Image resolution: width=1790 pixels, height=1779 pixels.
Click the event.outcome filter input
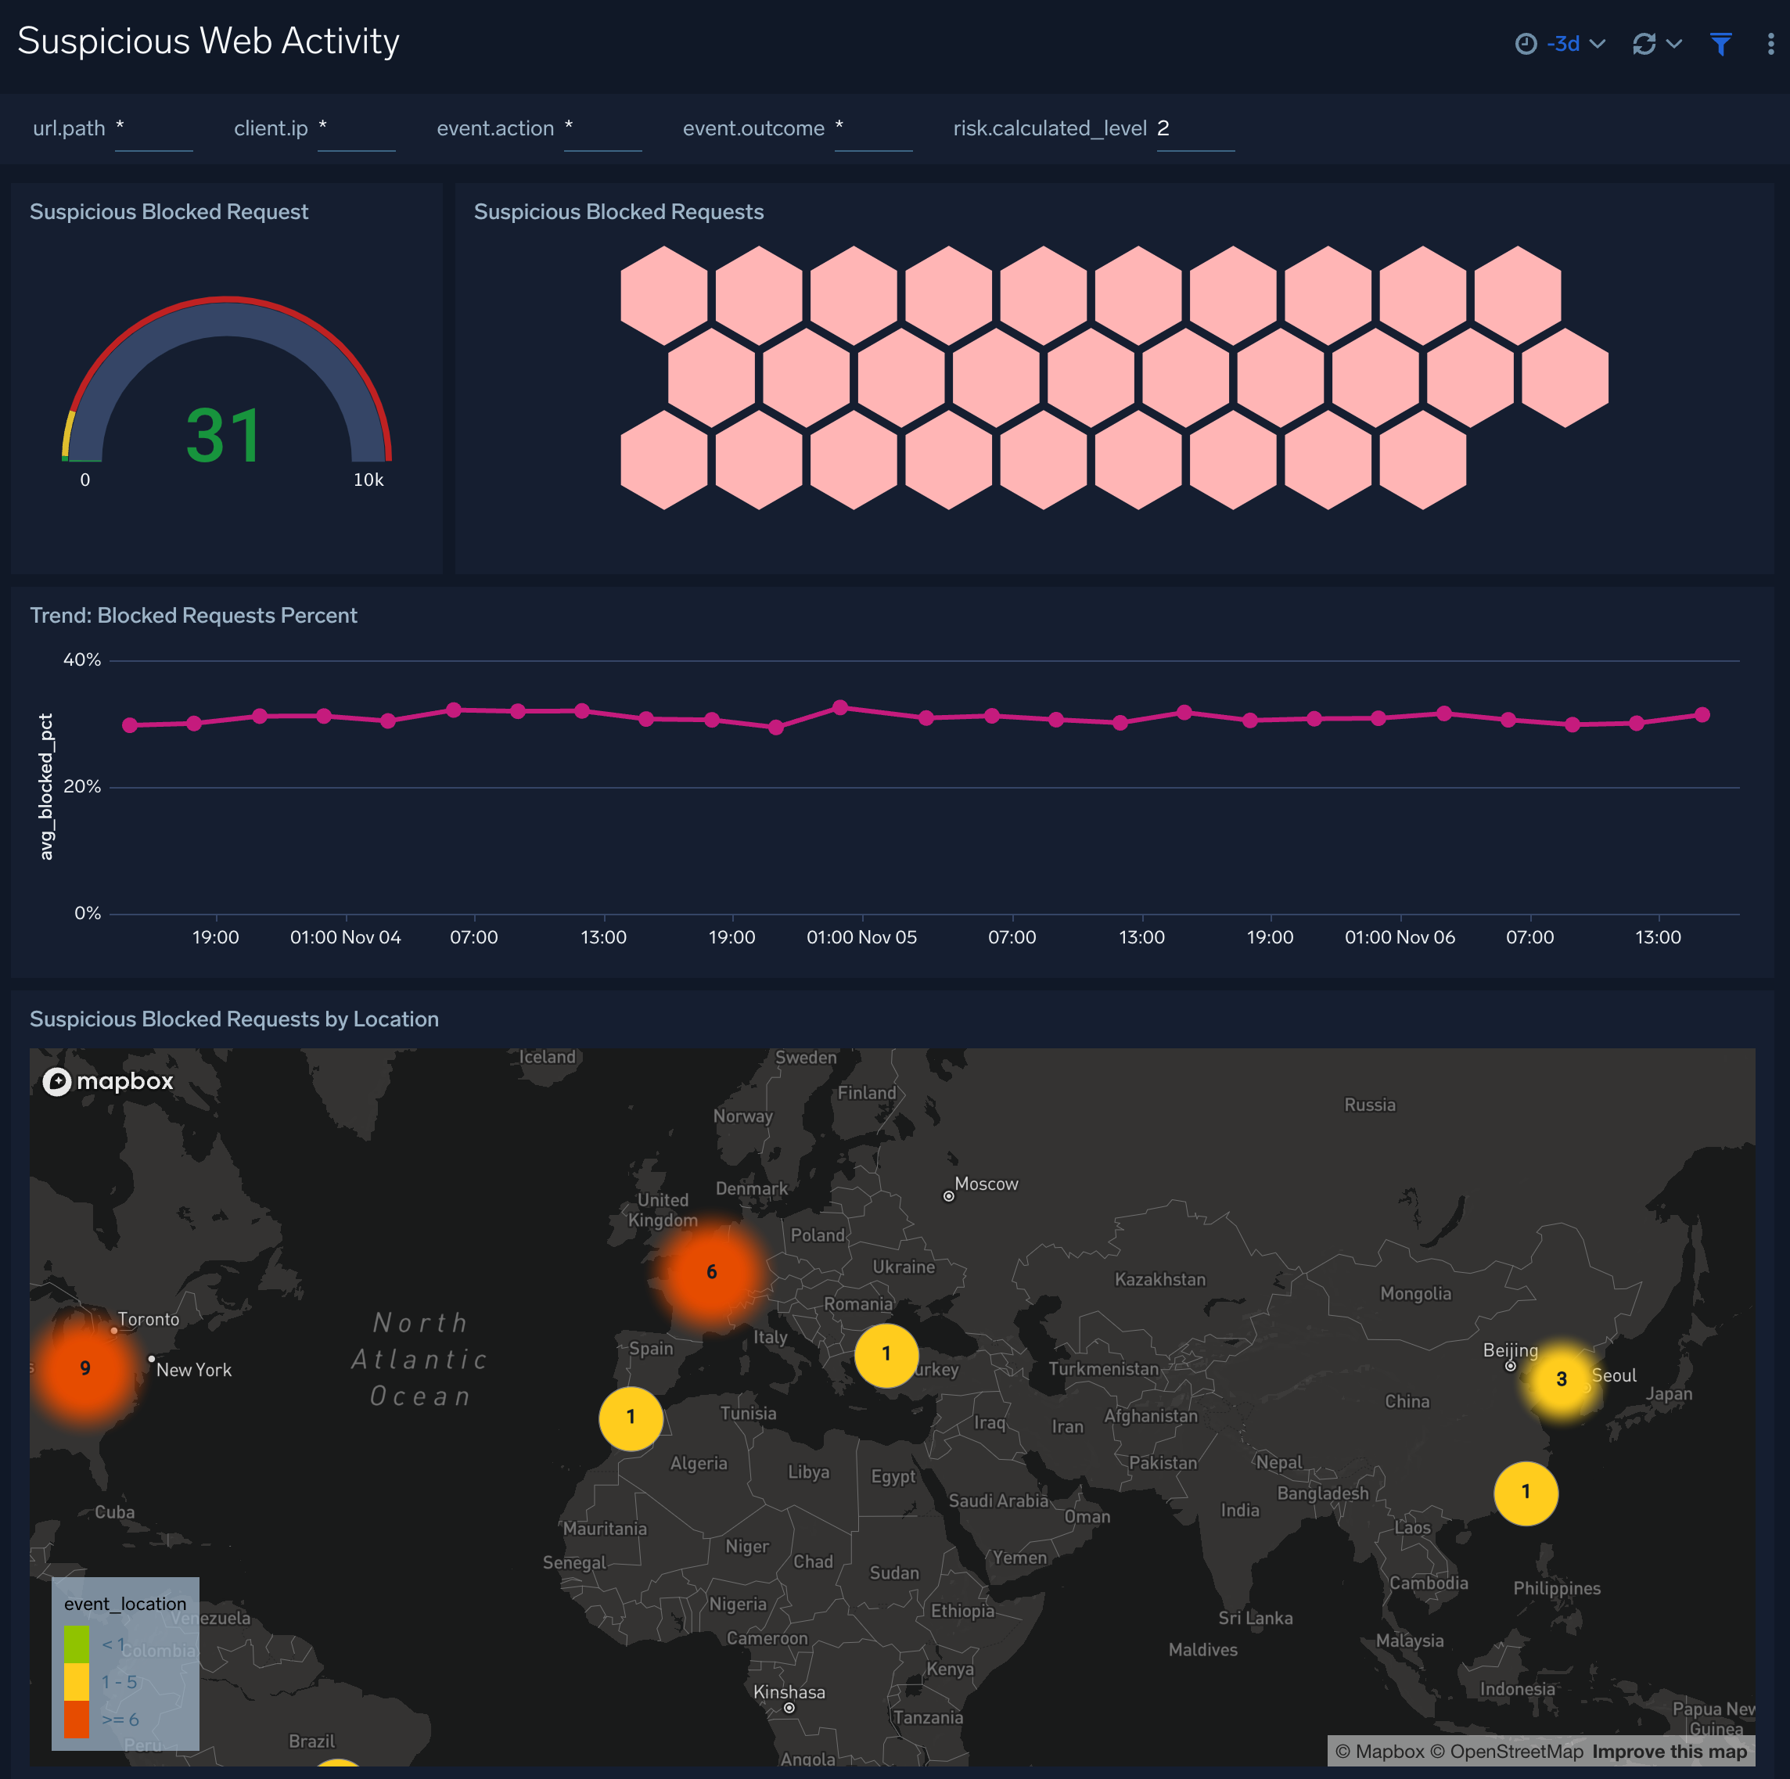tap(874, 130)
